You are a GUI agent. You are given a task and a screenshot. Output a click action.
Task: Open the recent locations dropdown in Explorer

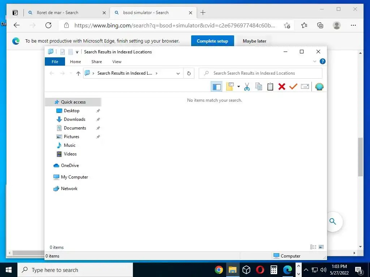tap(71, 73)
